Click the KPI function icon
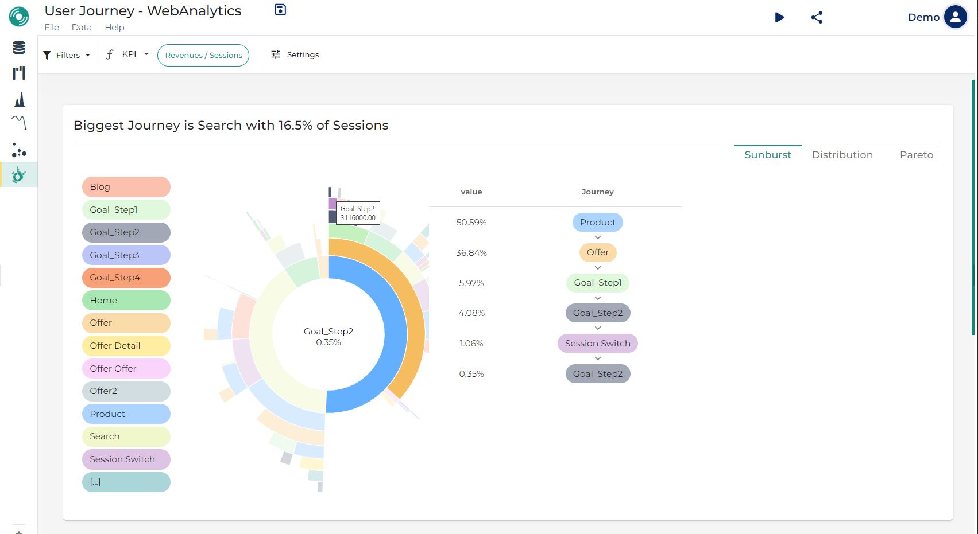This screenshot has width=978, height=534. [x=110, y=54]
